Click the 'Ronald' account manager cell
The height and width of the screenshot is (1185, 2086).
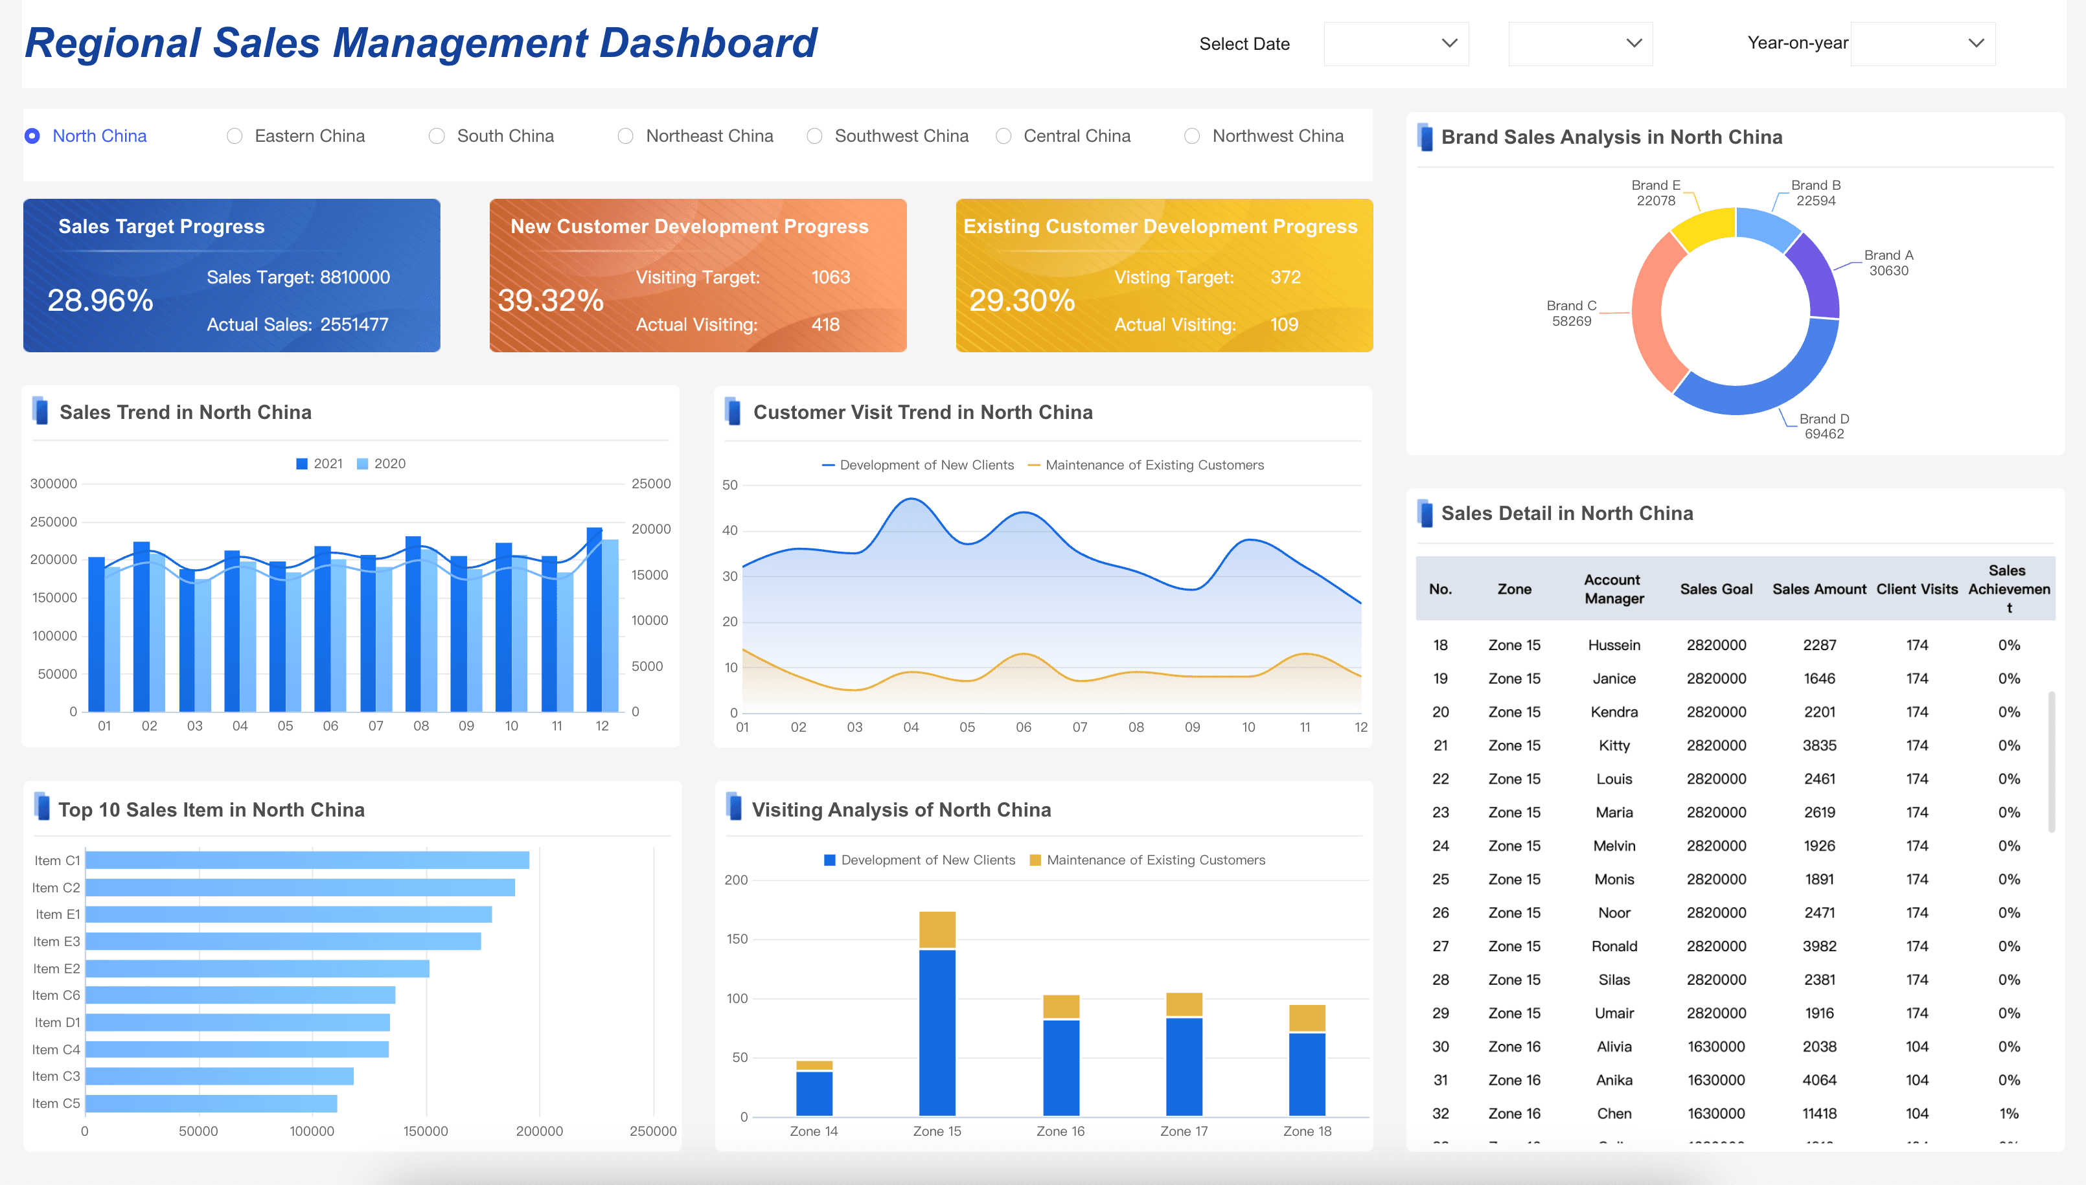pos(1614,947)
